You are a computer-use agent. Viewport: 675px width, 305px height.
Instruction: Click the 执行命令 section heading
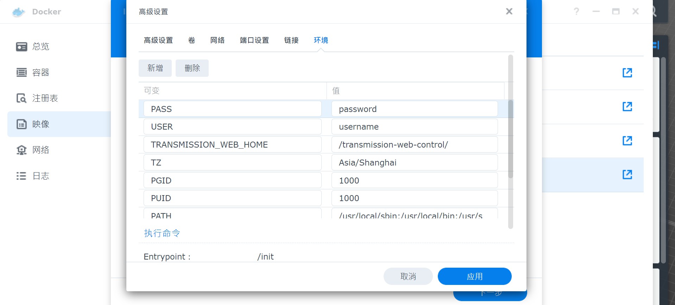[x=162, y=233]
